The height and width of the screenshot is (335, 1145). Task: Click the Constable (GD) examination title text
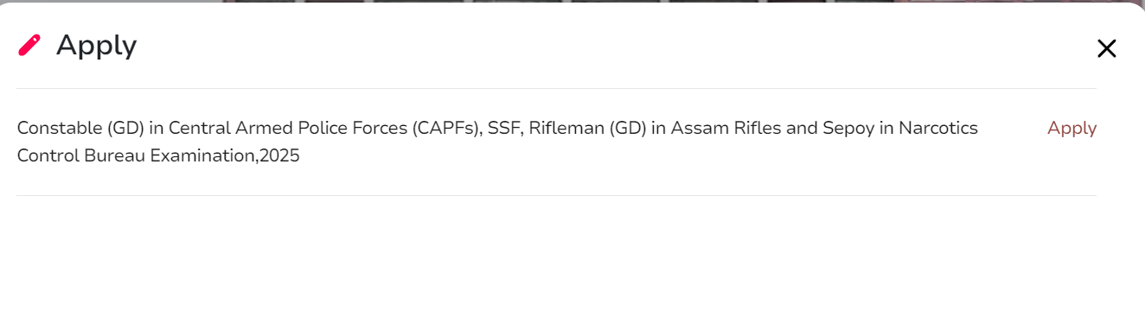coord(497,142)
